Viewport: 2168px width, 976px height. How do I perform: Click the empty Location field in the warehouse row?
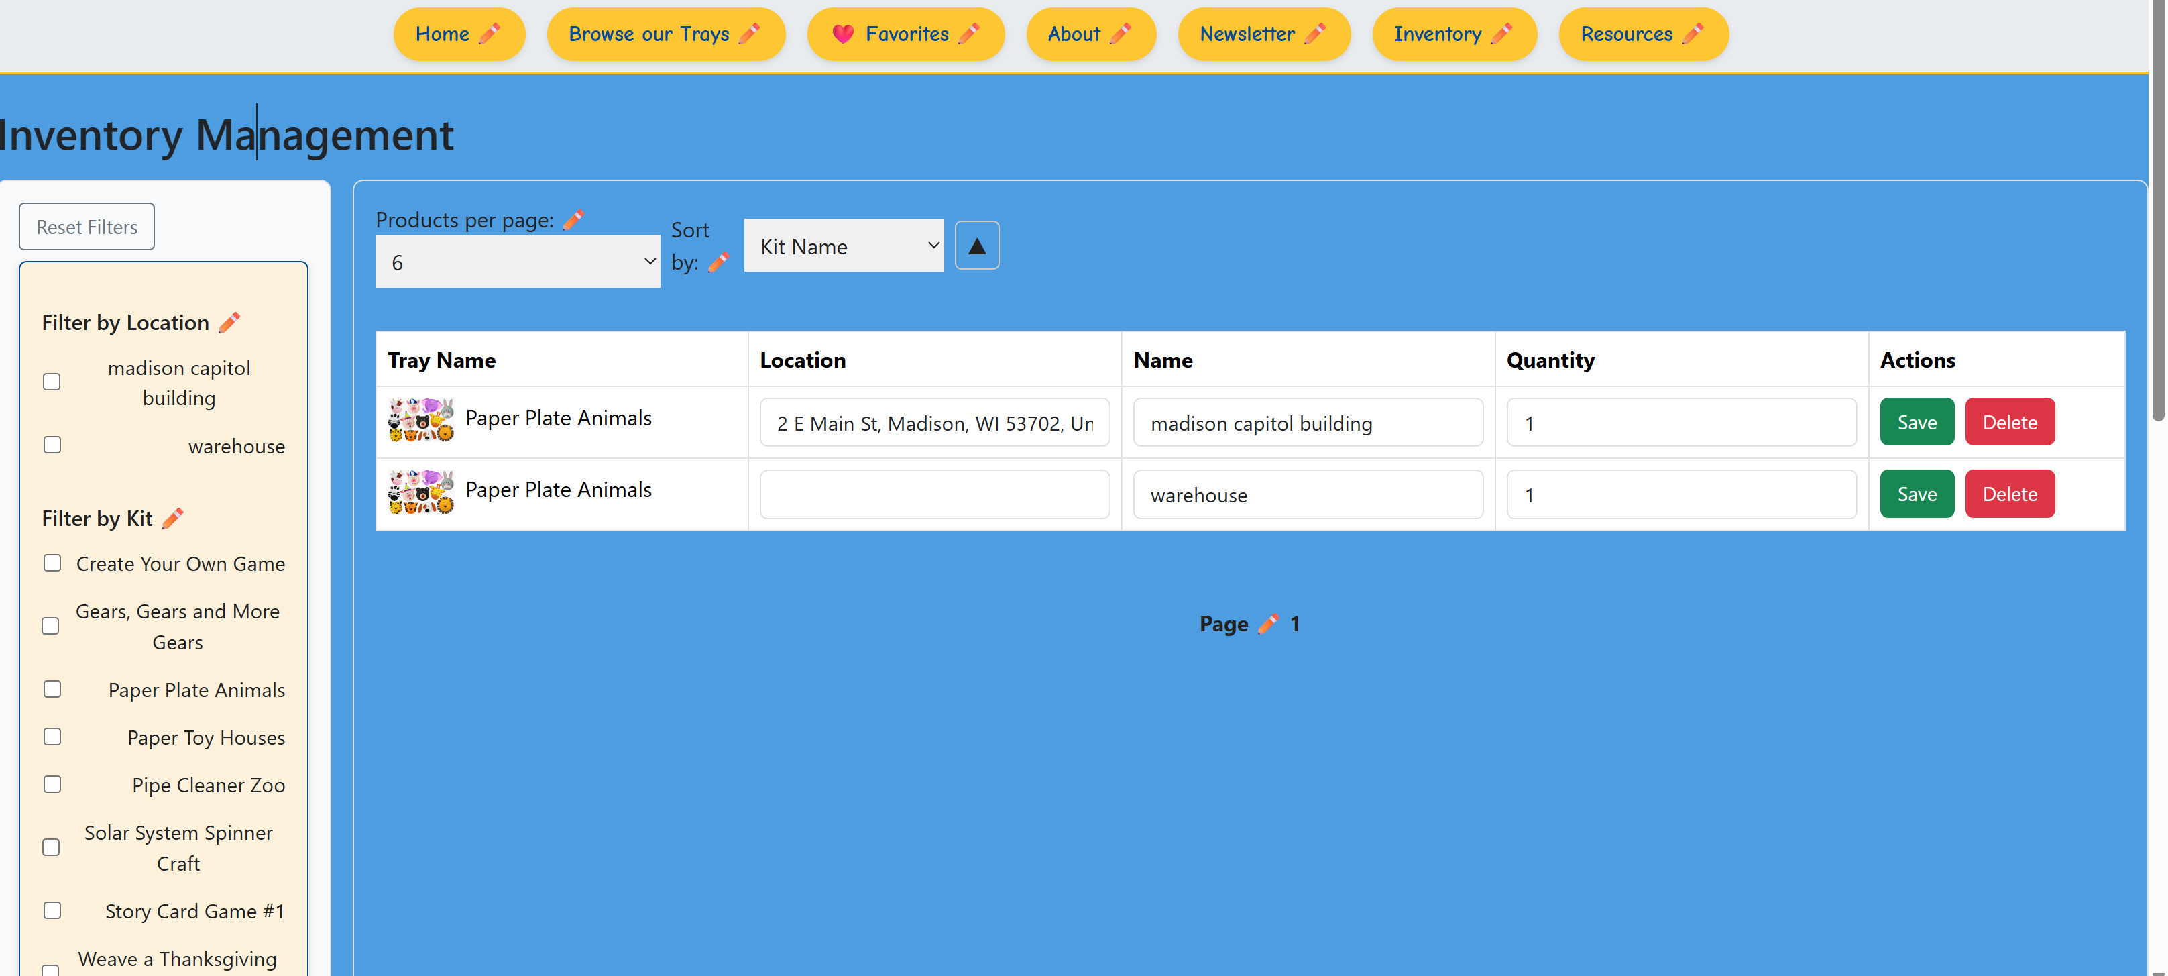pos(934,494)
